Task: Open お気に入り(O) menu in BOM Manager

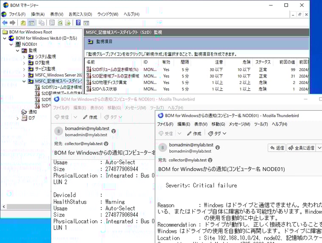Action: click(80, 14)
